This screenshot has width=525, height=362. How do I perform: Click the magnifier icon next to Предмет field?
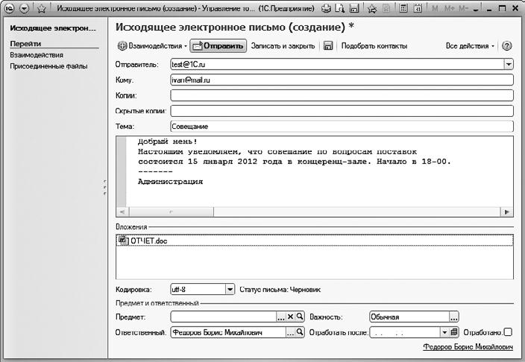pos(301,317)
